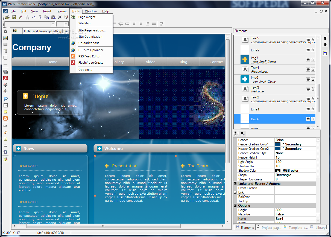Click Header Gradient Color2 blue swatch

[278, 149]
